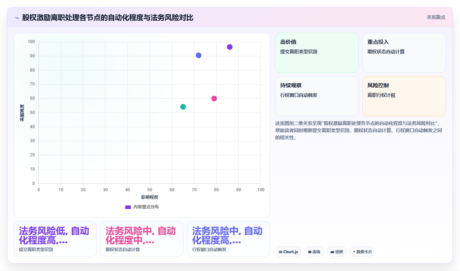Click the 关系散点 label in the header
The height and width of the screenshot is (271, 460).
point(436,17)
